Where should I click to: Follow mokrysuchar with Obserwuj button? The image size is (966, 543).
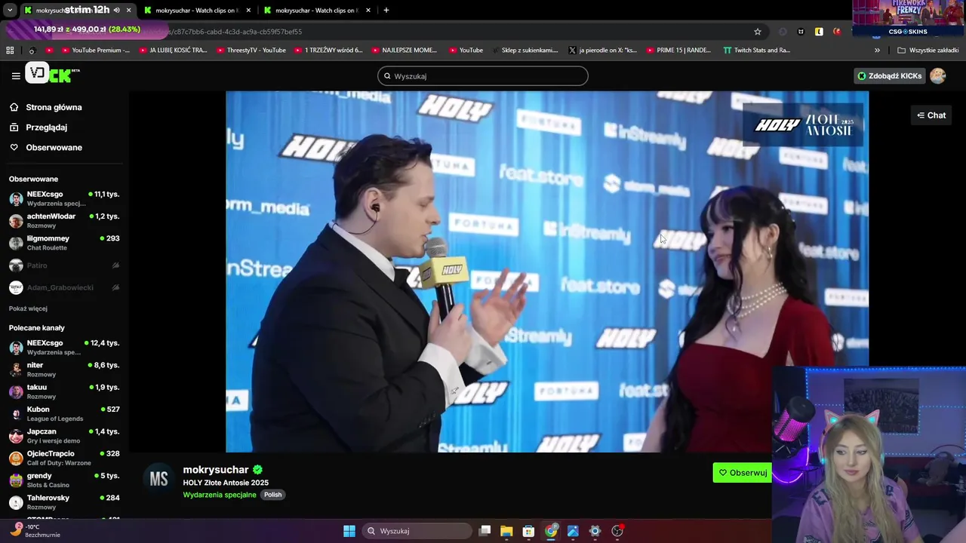point(743,473)
